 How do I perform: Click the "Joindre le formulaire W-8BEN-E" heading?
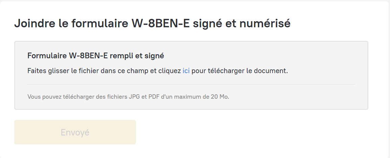[152, 24]
